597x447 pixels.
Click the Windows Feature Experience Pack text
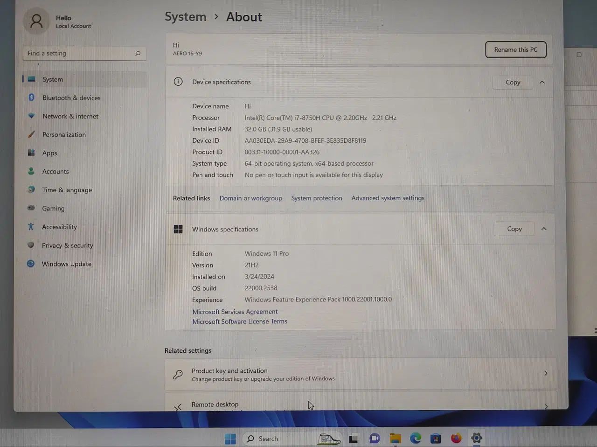318,300
